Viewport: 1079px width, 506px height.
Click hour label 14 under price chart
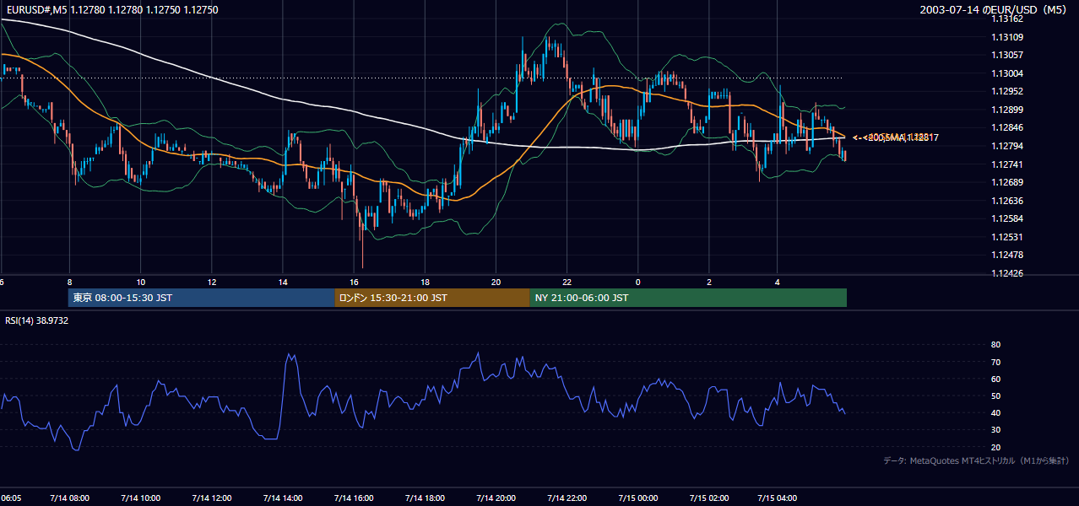[x=283, y=282]
